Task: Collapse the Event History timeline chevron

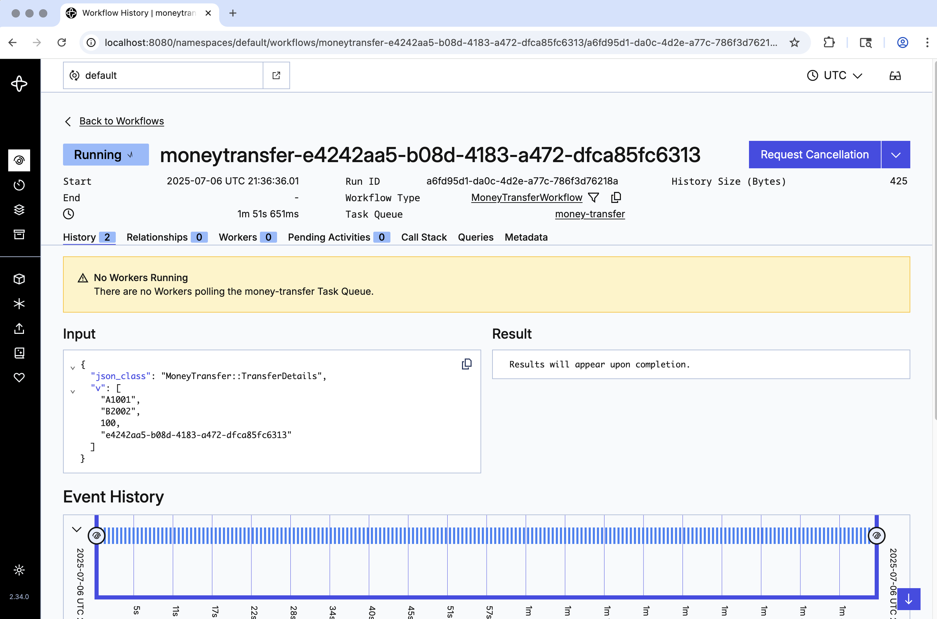Action: (76, 530)
